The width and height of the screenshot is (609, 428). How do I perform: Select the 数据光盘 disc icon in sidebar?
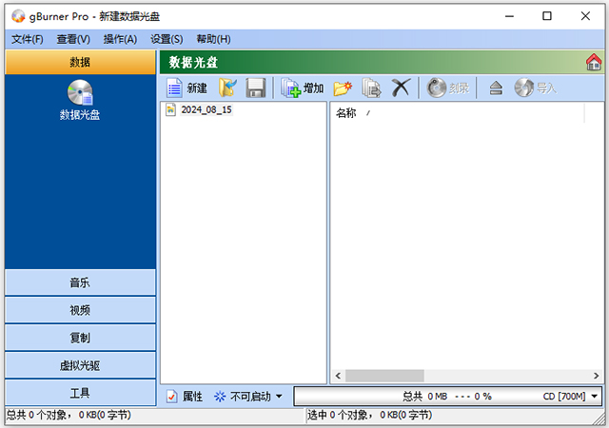(80, 93)
